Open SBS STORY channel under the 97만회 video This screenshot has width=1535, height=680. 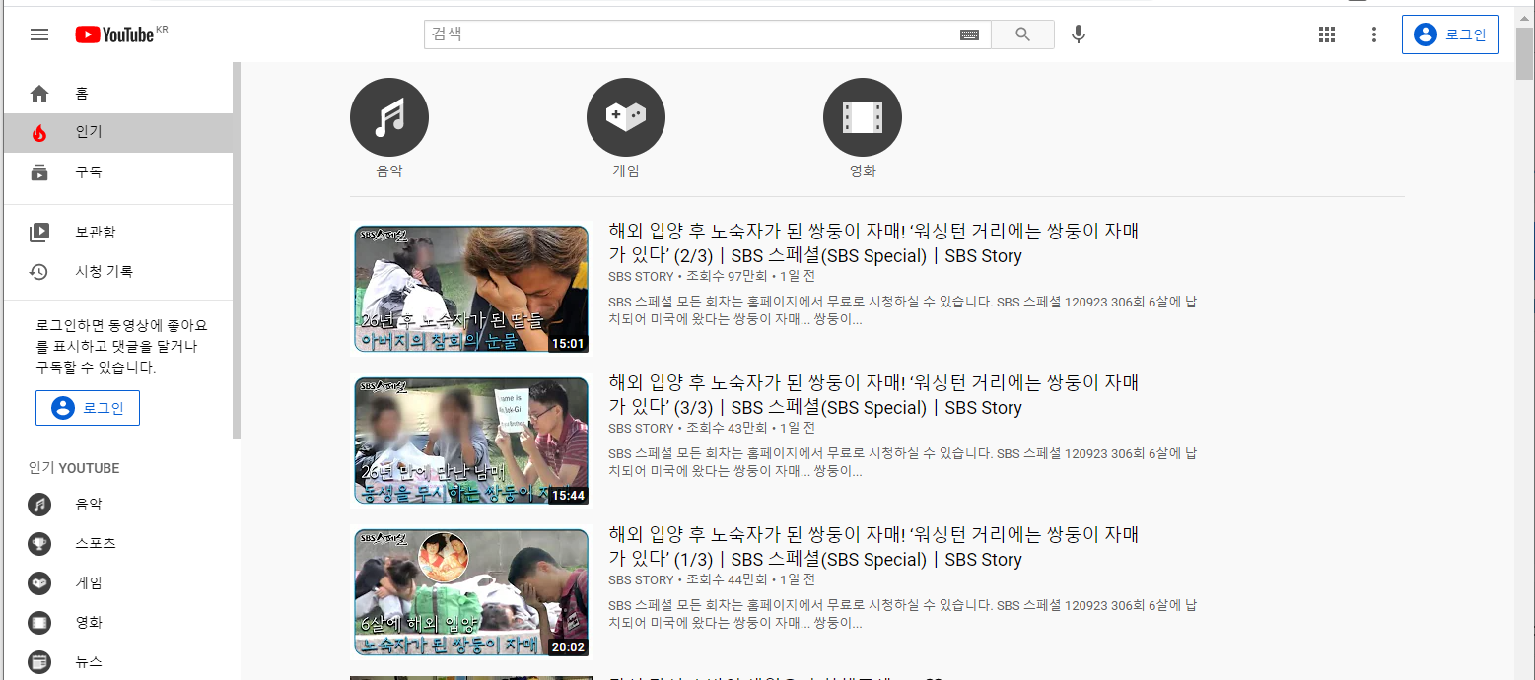(641, 277)
